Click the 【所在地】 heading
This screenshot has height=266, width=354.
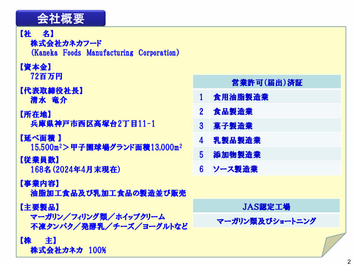(x=36, y=114)
